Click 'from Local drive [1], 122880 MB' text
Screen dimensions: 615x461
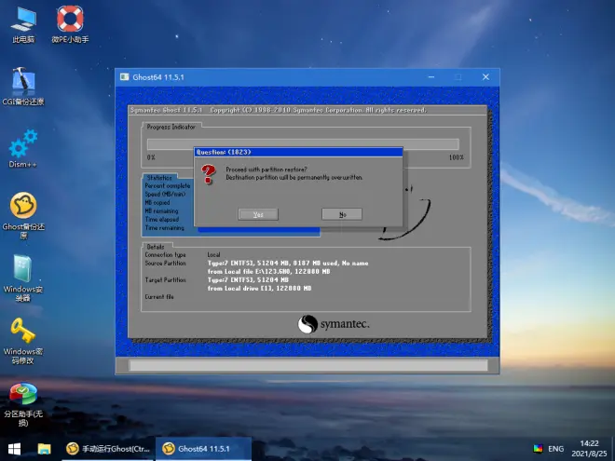tap(259, 288)
